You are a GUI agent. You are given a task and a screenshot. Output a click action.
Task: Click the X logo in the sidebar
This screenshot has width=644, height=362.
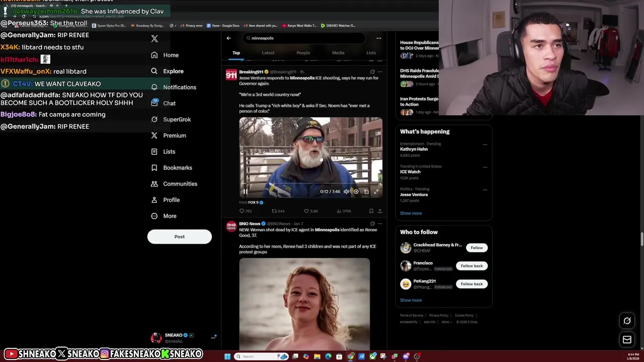pyautogui.click(x=154, y=39)
